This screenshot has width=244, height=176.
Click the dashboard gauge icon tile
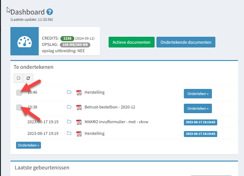point(25,41)
